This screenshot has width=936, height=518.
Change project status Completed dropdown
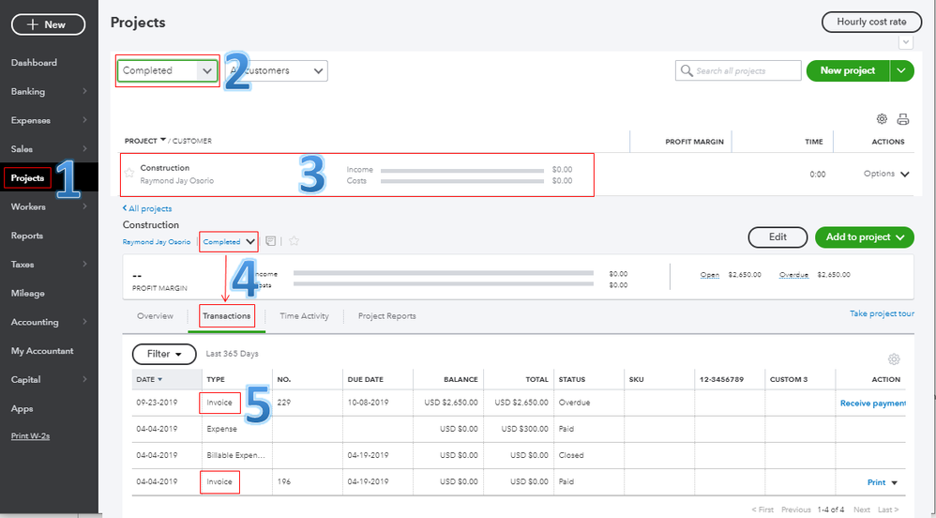pyautogui.click(x=229, y=242)
